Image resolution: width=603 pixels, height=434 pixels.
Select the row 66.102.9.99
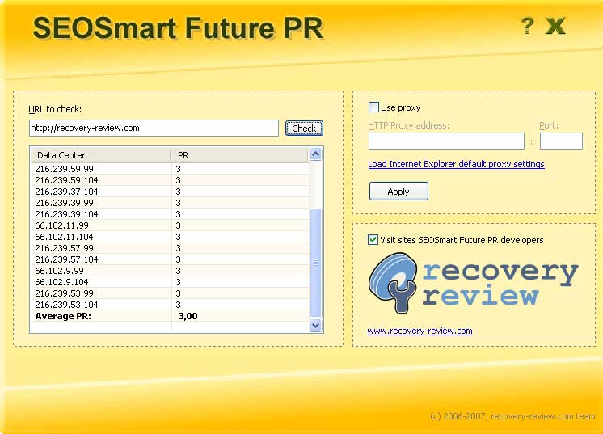(x=170, y=271)
